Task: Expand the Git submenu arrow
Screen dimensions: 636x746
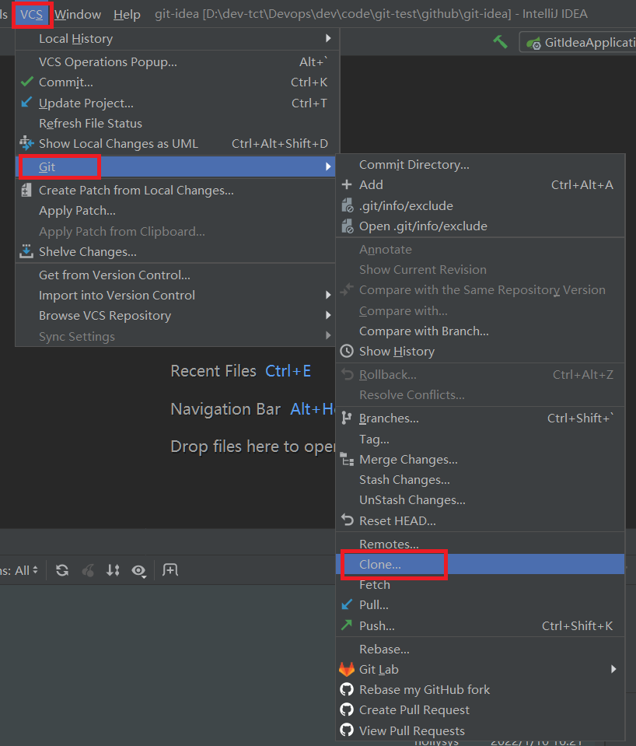Action: 328,166
